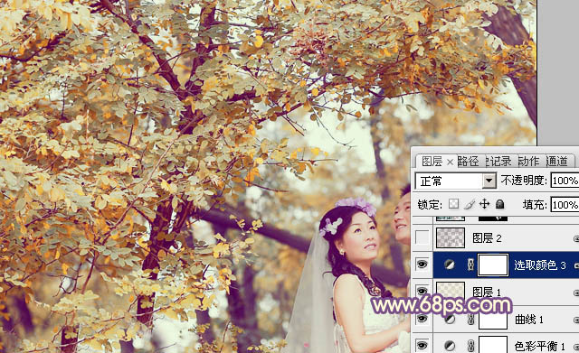The height and width of the screenshot is (353, 579).
Task: Hide the 选取颜色 3 layer
Action: [x=422, y=265]
